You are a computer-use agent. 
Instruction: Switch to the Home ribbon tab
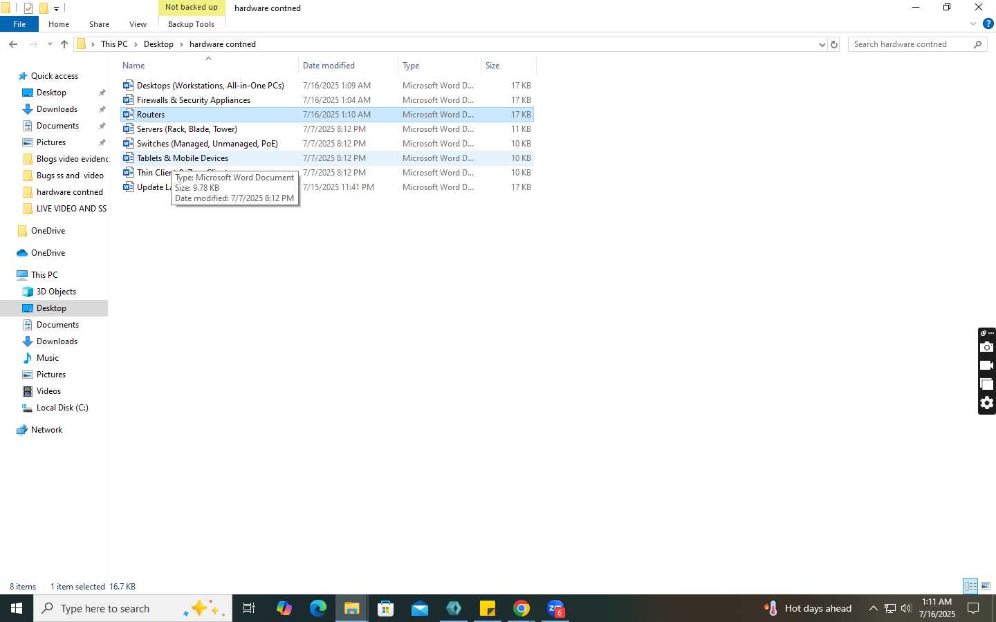click(59, 24)
